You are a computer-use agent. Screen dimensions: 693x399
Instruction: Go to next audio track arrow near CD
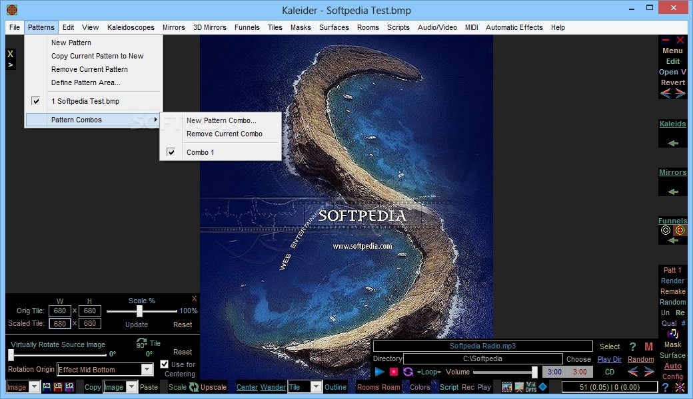(648, 372)
